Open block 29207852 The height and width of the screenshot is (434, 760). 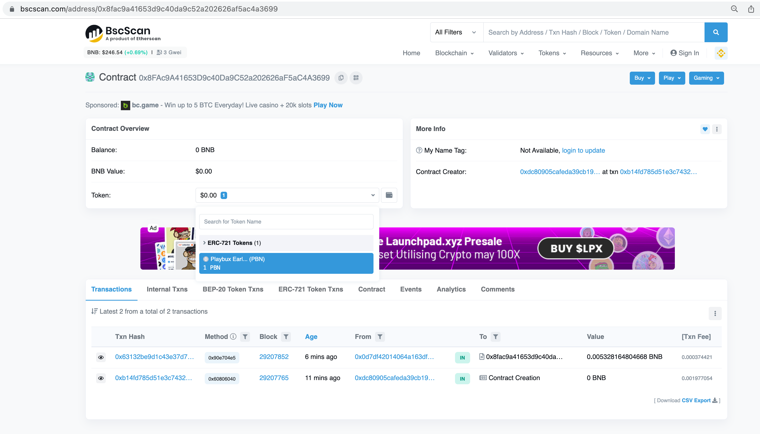point(274,357)
